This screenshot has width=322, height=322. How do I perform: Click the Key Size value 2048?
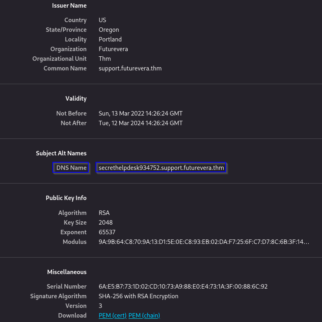[106, 223]
